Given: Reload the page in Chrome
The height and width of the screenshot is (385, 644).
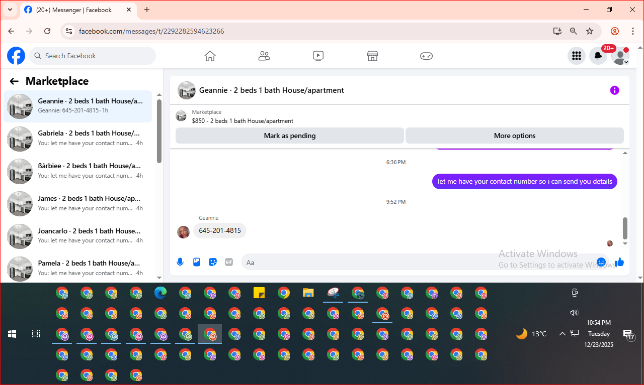Looking at the screenshot, I should (47, 31).
